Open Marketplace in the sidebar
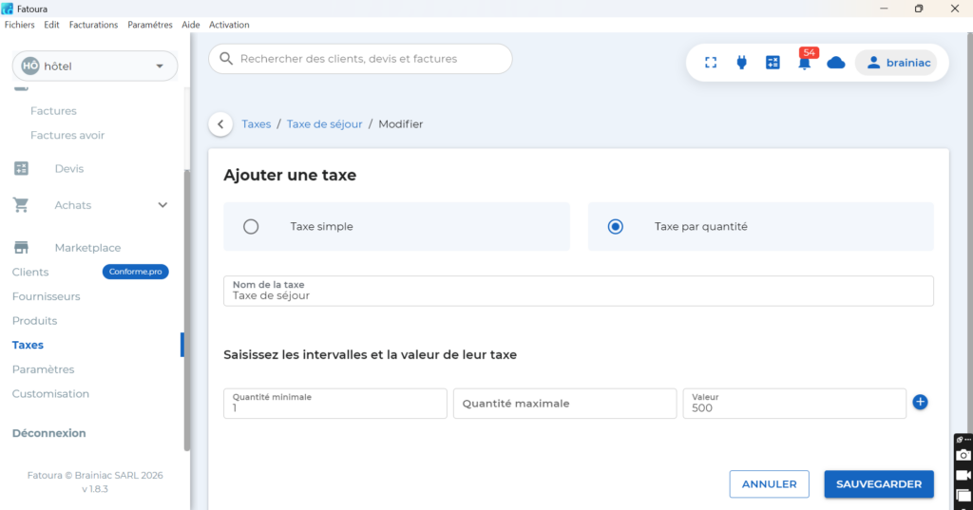Viewport: 973px width, 510px height. 87,248
